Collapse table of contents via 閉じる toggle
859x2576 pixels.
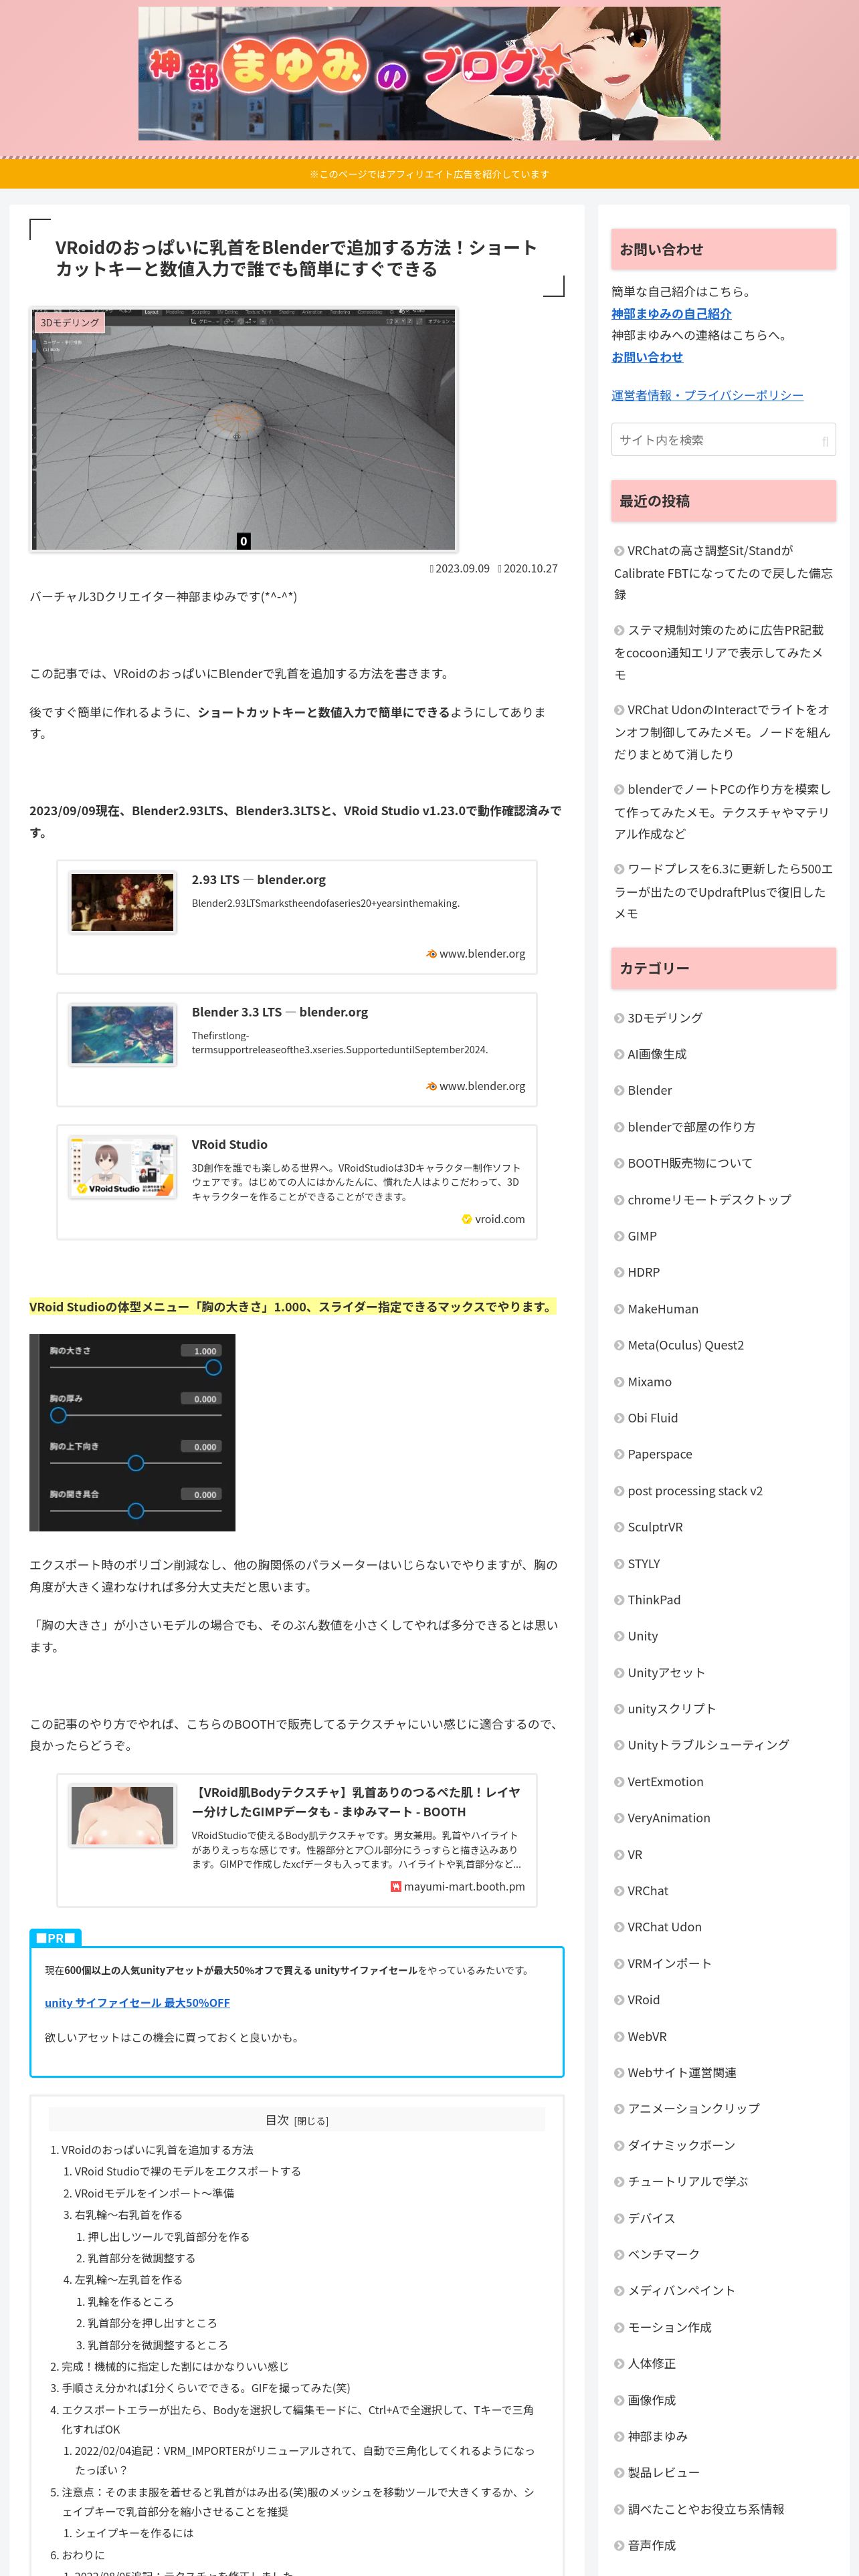[311, 2121]
